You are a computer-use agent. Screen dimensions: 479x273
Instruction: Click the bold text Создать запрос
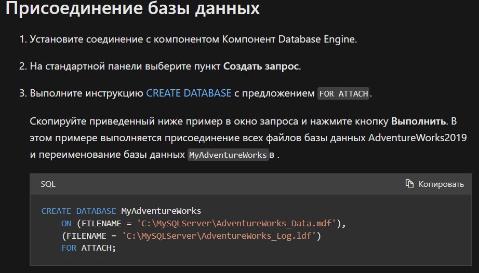[261, 66]
